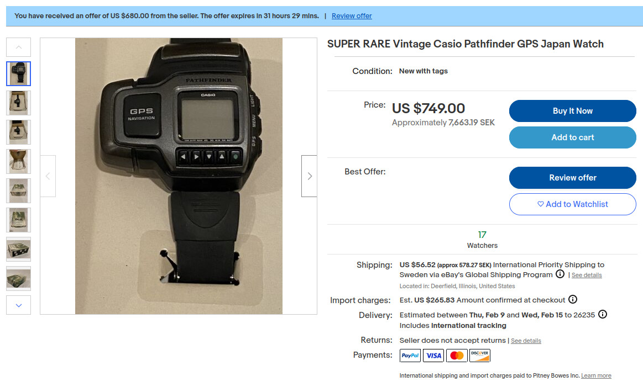This screenshot has width=643, height=387.
Task: Add the watch to cart
Action: 572,137
